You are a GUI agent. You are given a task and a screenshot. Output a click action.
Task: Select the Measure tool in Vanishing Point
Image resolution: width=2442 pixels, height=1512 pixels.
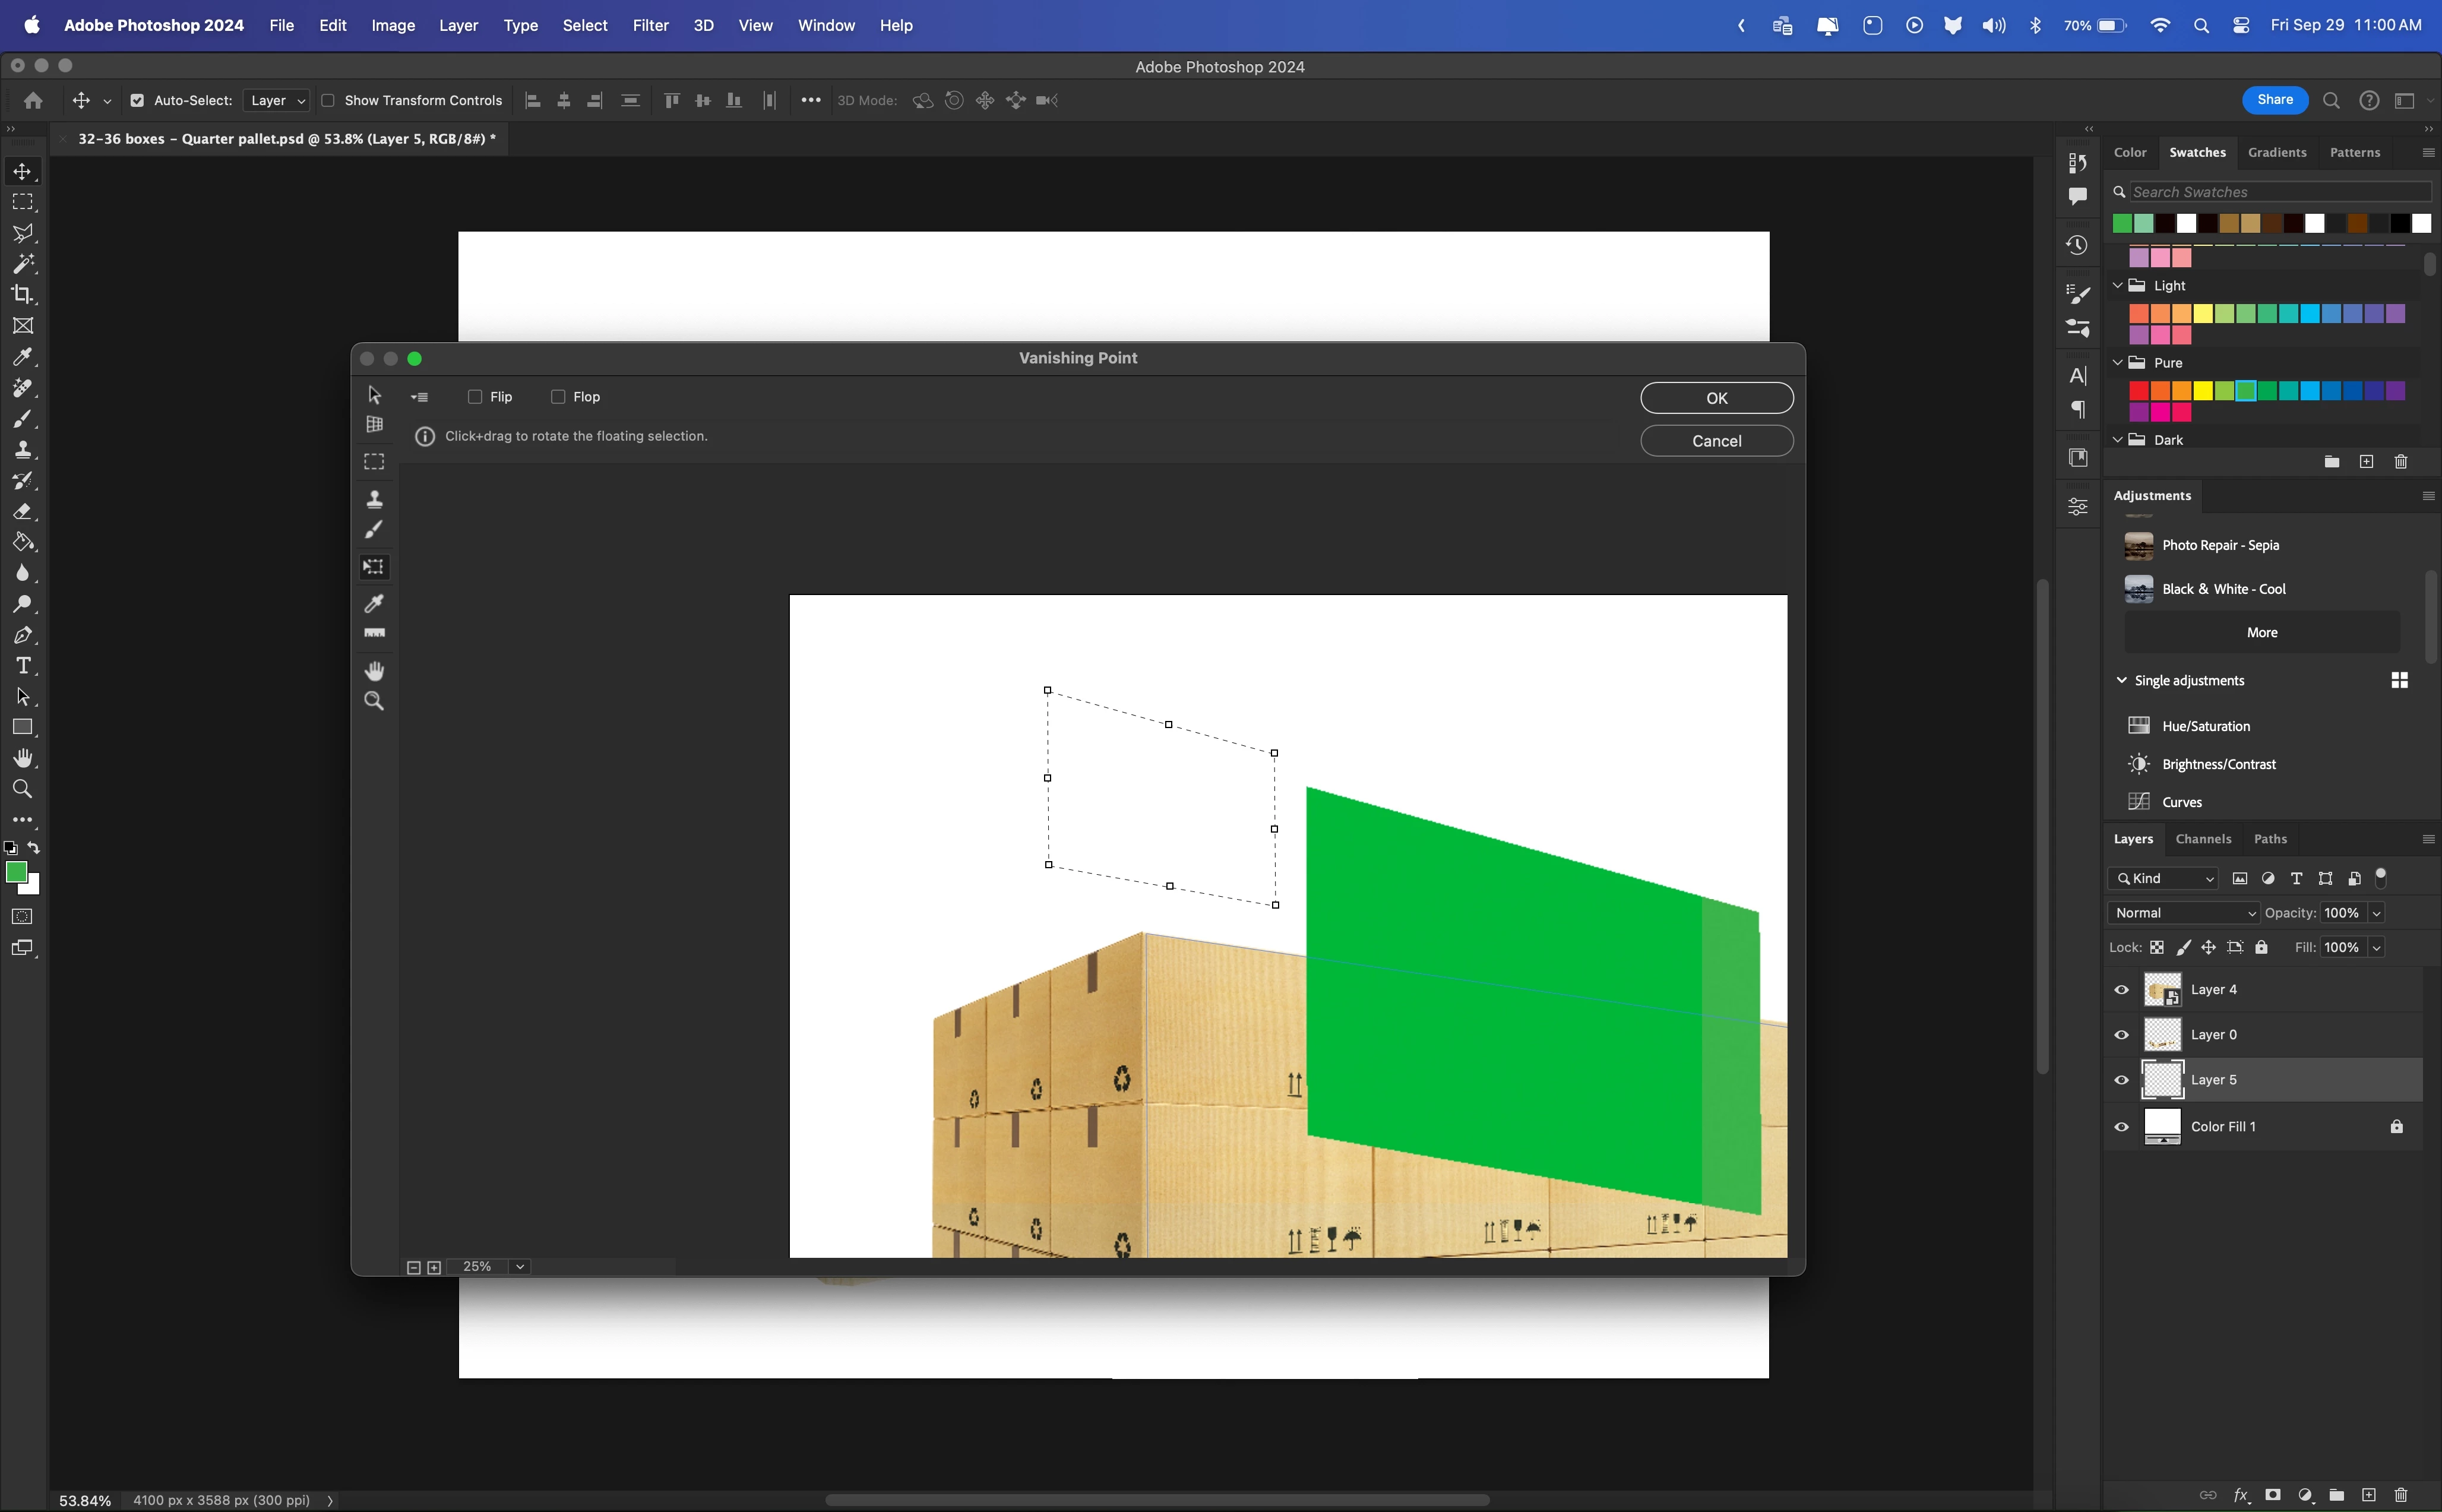(x=374, y=634)
